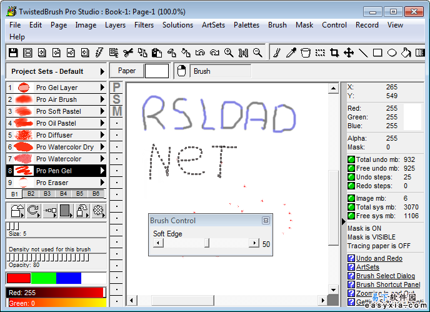Click the gear brush settings icon

[99, 211]
